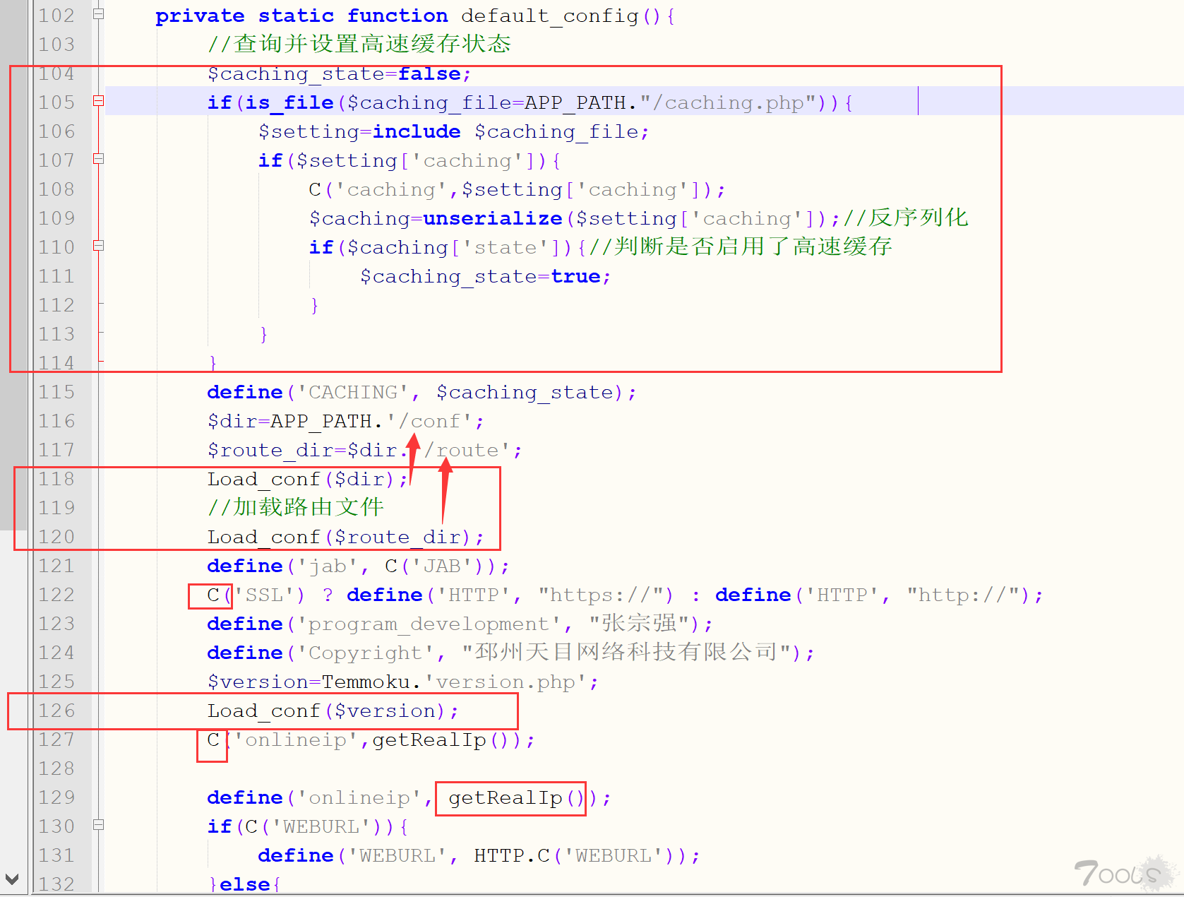Click the unserialize function call

[x=493, y=219]
